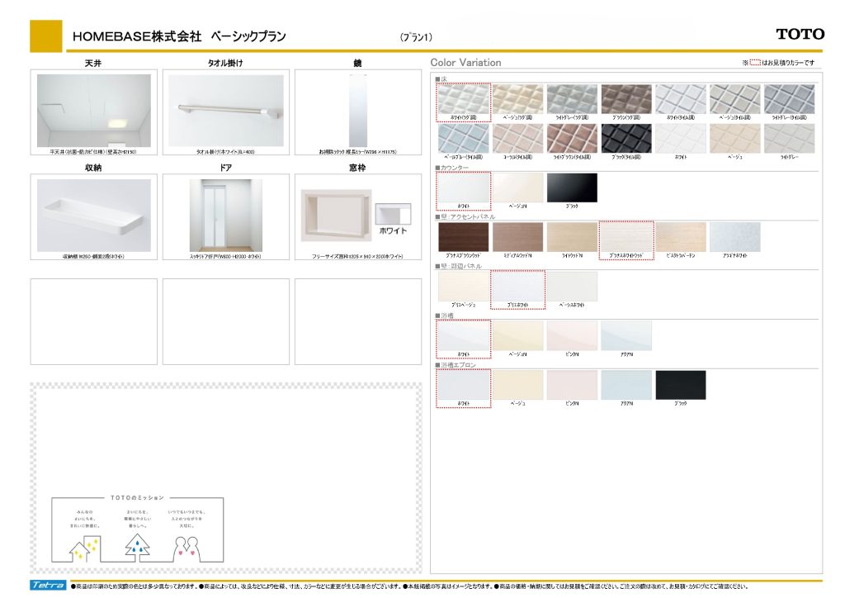Viewport: 845px width, 598px height.
Task: Pick the black tile-style floor swatch
Action: click(626, 138)
